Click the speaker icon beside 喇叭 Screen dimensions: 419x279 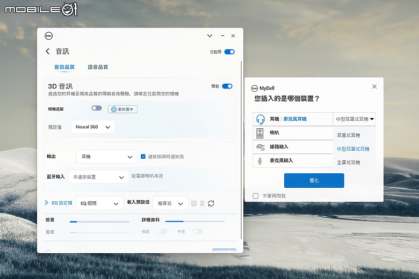pos(260,133)
